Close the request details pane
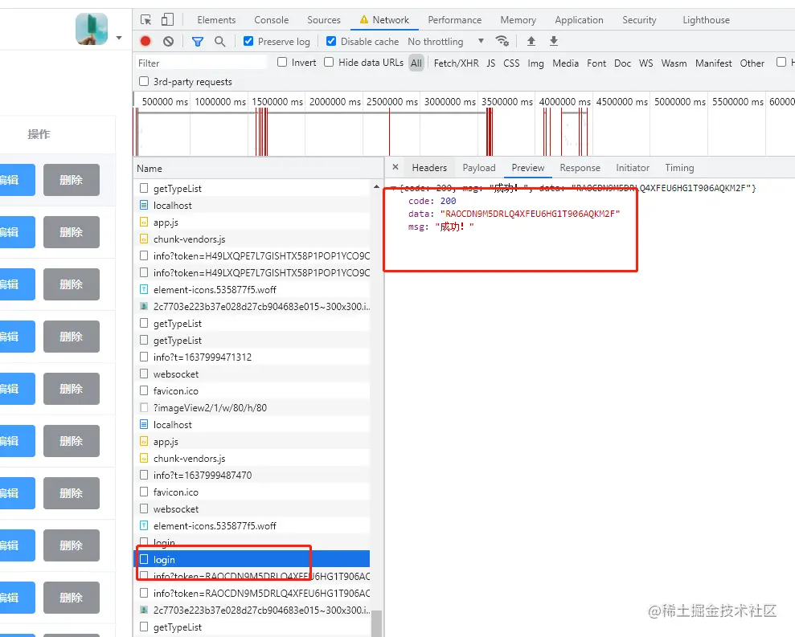 coord(395,167)
